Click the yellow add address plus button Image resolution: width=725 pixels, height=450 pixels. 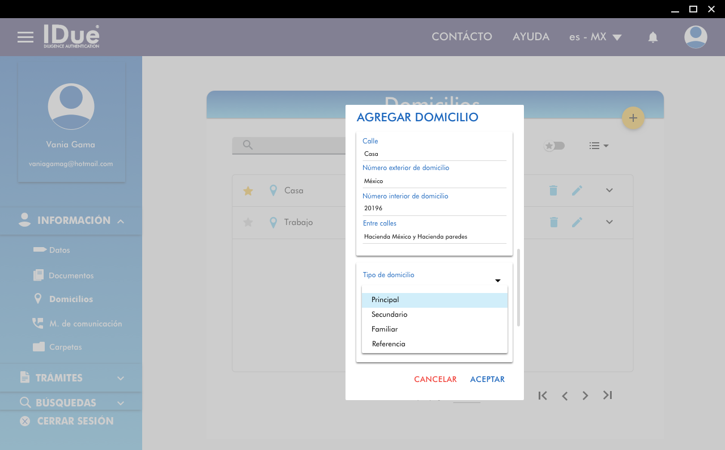click(x=633, y=118)
